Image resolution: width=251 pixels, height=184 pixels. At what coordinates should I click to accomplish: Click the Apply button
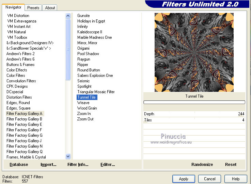click(x=184, y=179)
